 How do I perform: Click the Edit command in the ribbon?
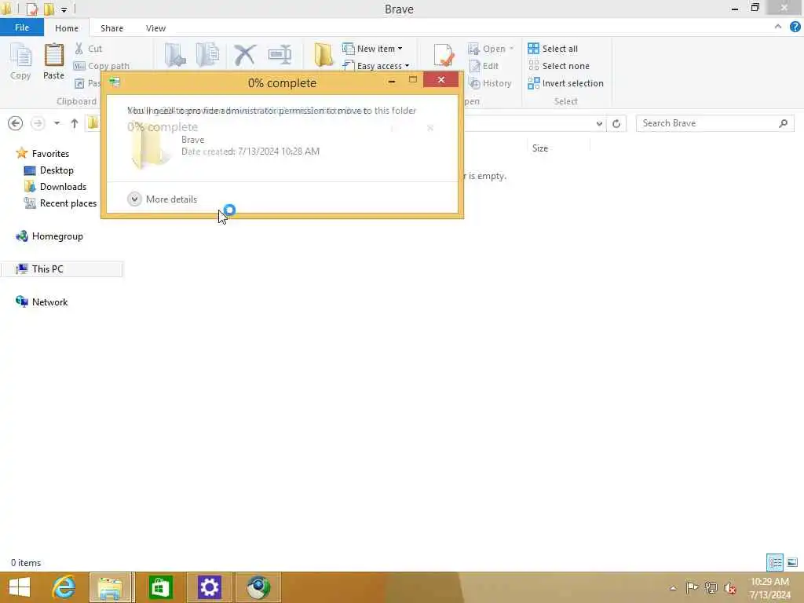[x=484, y=66]
